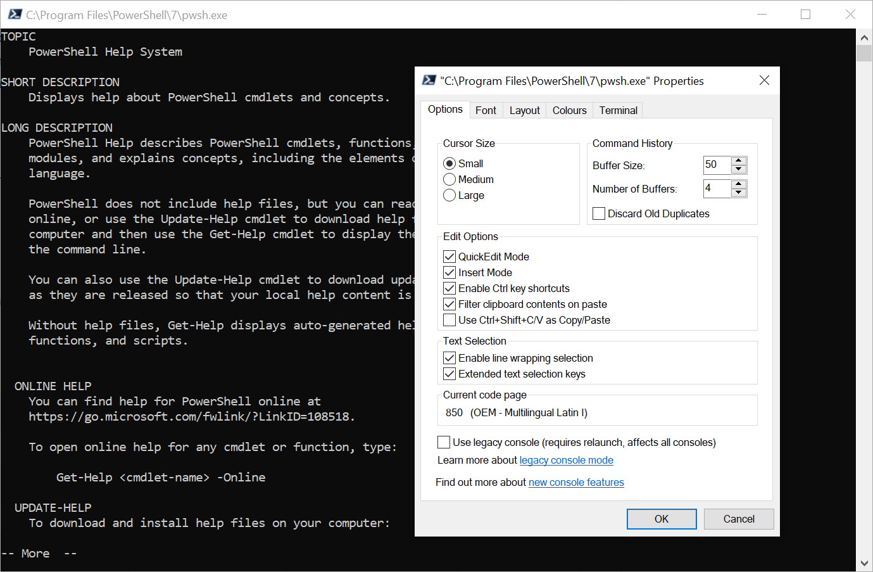This screenshot has width=873, height=572.
Task: Click the scrollbar down arrow
Action: click(865, 562)
